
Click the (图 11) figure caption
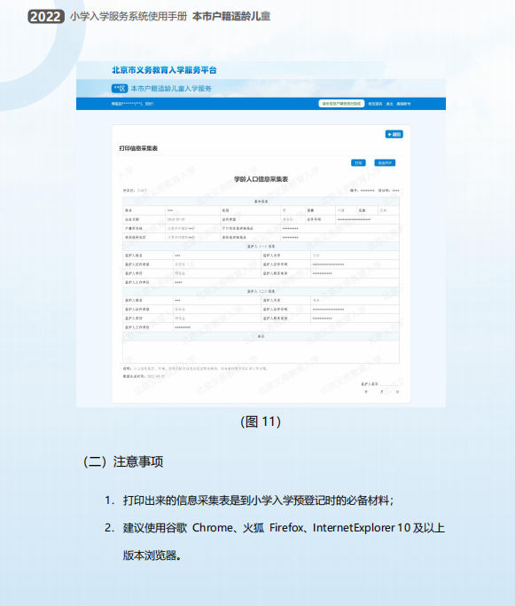click(261, 421)
